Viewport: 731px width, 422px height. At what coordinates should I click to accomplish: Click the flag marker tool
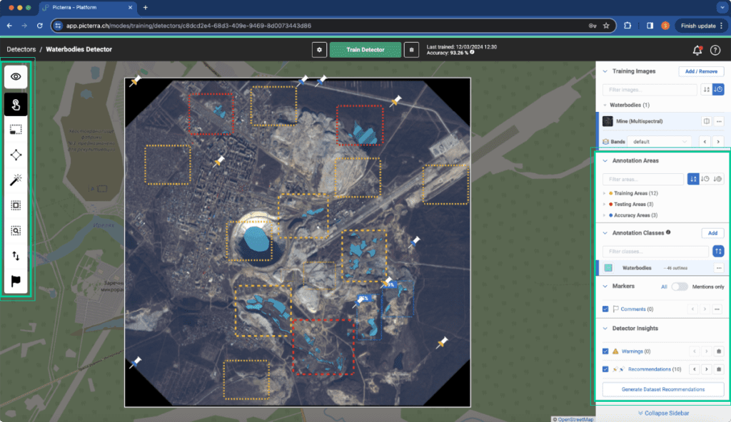coord(16,281)
